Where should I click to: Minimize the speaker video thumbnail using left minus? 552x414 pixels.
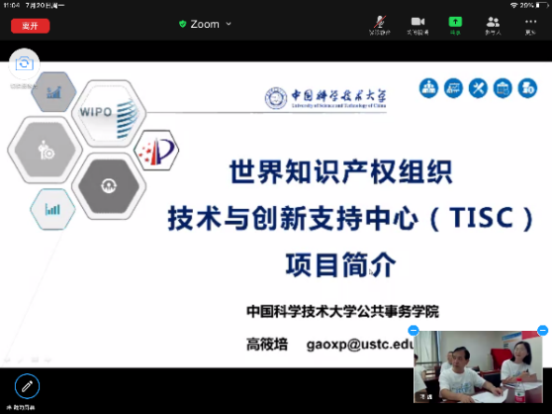pyautogui.click(x=413, y=331)
